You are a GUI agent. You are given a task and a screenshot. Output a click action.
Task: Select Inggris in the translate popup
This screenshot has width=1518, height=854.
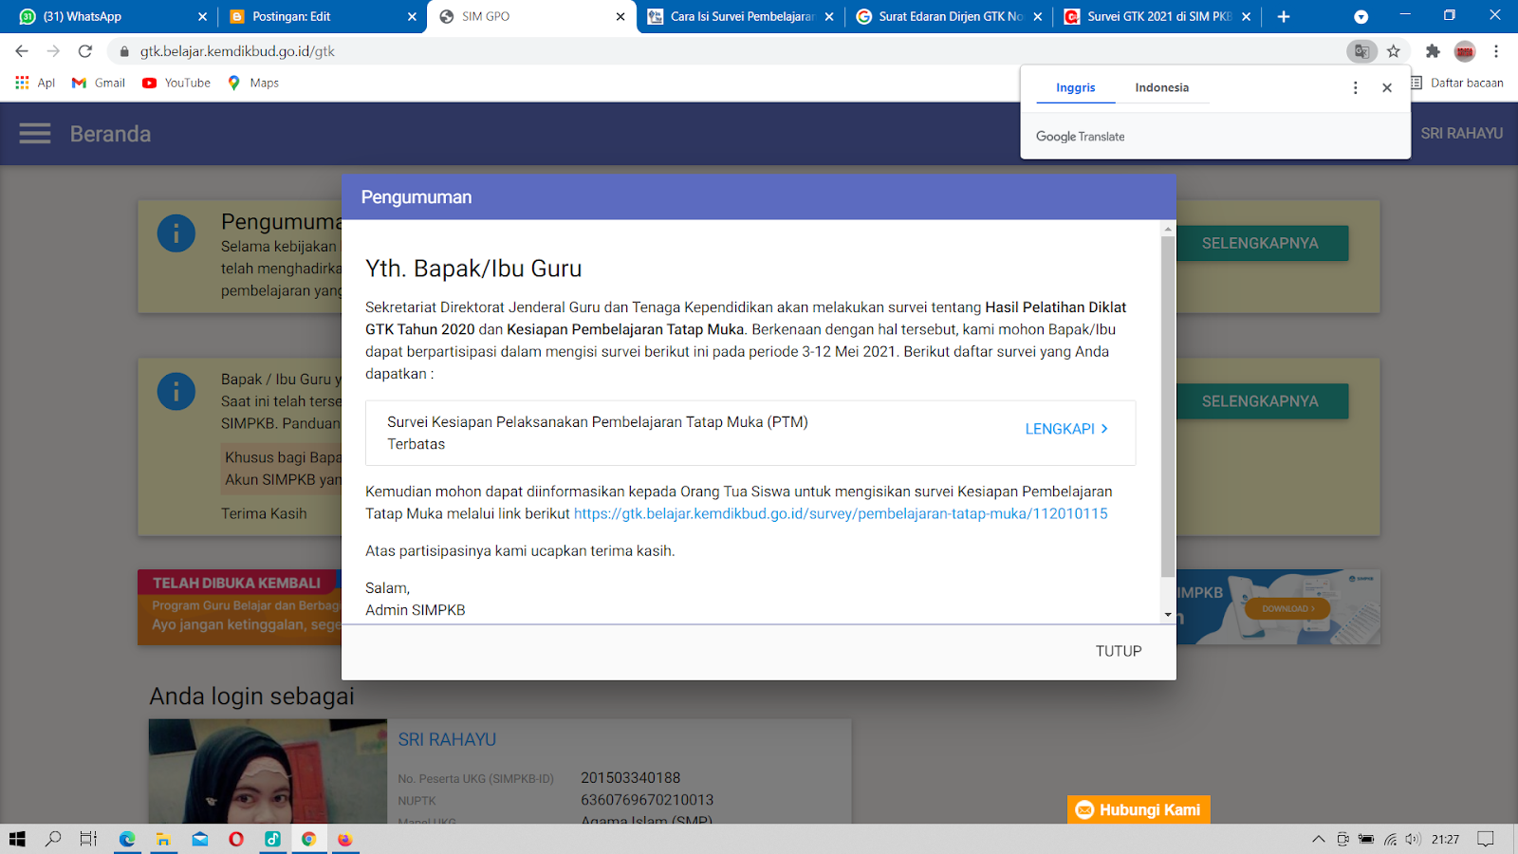[x=1075, y=87]
